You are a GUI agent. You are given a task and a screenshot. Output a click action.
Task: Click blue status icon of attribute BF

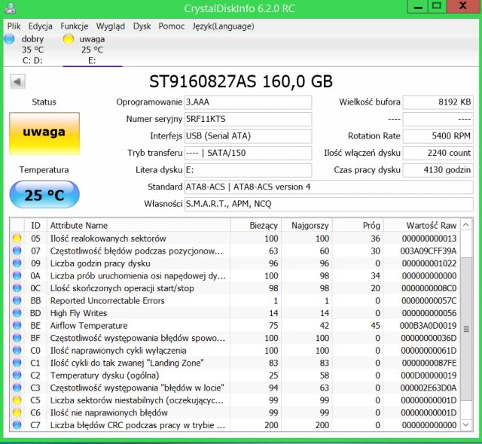[x=17, y=338]
